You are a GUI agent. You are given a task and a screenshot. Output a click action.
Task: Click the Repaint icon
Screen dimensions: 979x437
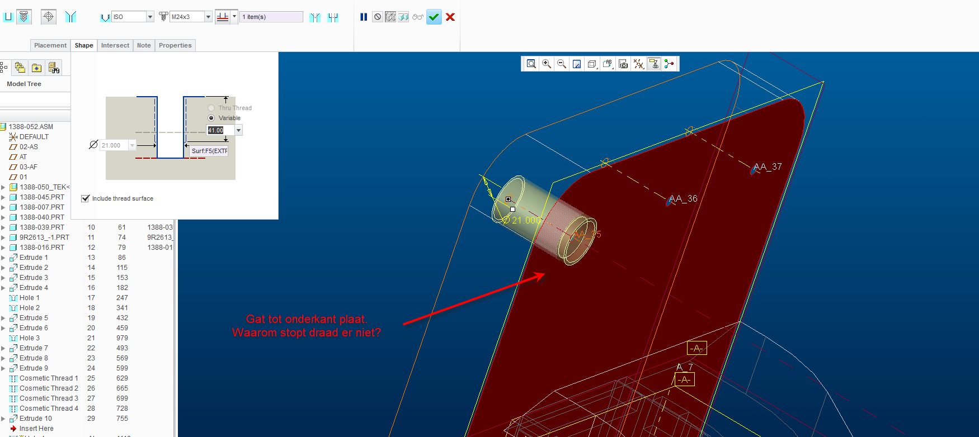coord(577,64)
